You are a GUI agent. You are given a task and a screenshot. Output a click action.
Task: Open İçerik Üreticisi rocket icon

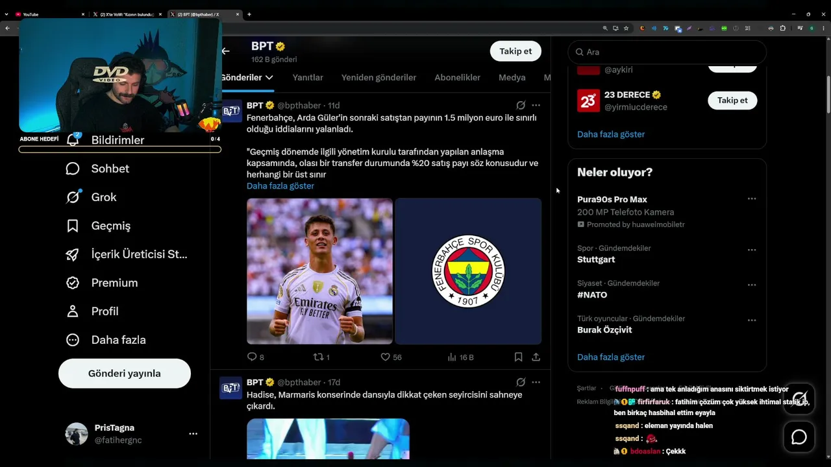tap(73, 254)
